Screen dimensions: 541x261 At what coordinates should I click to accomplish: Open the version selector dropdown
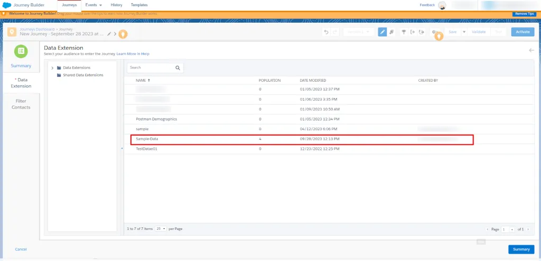click(359, 32)
